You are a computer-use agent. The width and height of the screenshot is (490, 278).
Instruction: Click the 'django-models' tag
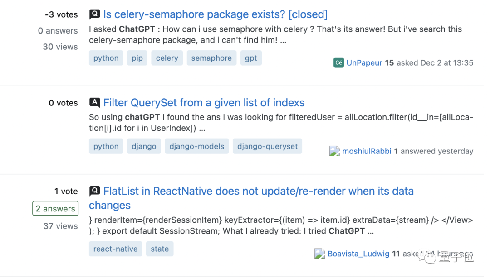(x=197, y=146)
